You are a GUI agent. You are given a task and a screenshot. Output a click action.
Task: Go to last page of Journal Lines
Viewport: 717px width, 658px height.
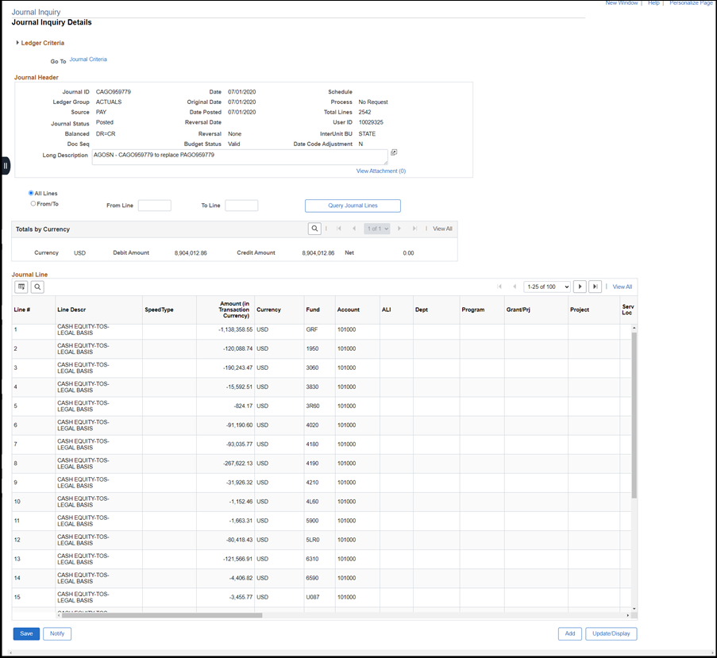[x=595, y=287]
